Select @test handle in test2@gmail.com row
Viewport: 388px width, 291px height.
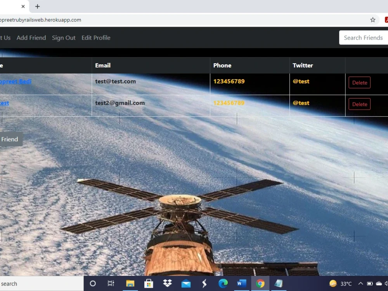pyautogui.click(x=301, y=103)
